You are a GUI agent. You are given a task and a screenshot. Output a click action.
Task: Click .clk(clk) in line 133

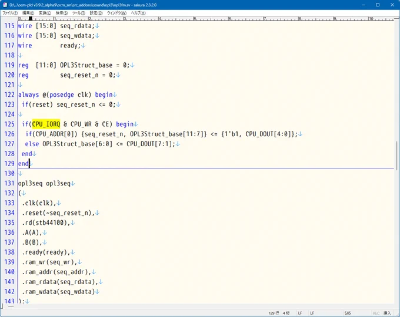point(37,203)
